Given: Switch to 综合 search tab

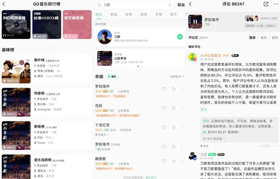Looking at the screenshot, I should (x=99, y=14).
